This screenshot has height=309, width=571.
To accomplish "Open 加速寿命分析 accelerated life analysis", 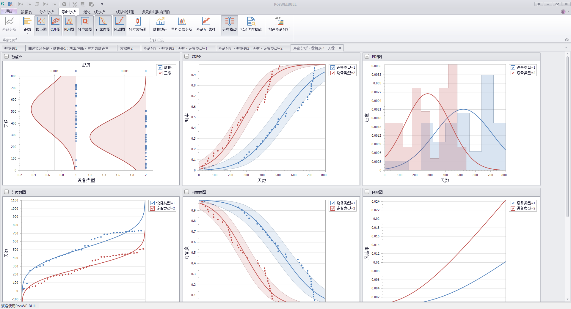I will (279, 24).
